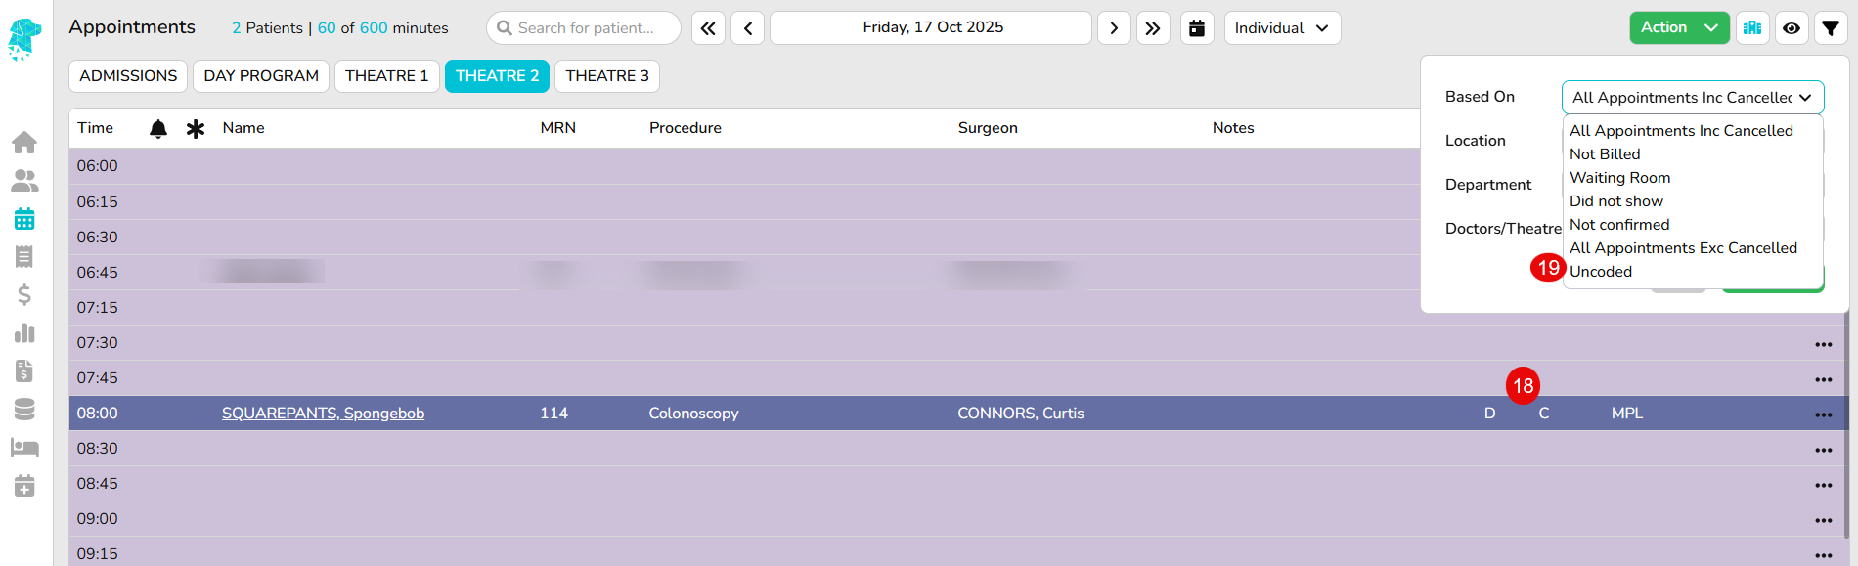This screenshot has height=566, width=1858.
Task: Open patients icon in the sidebar
Action: point(24,181)
